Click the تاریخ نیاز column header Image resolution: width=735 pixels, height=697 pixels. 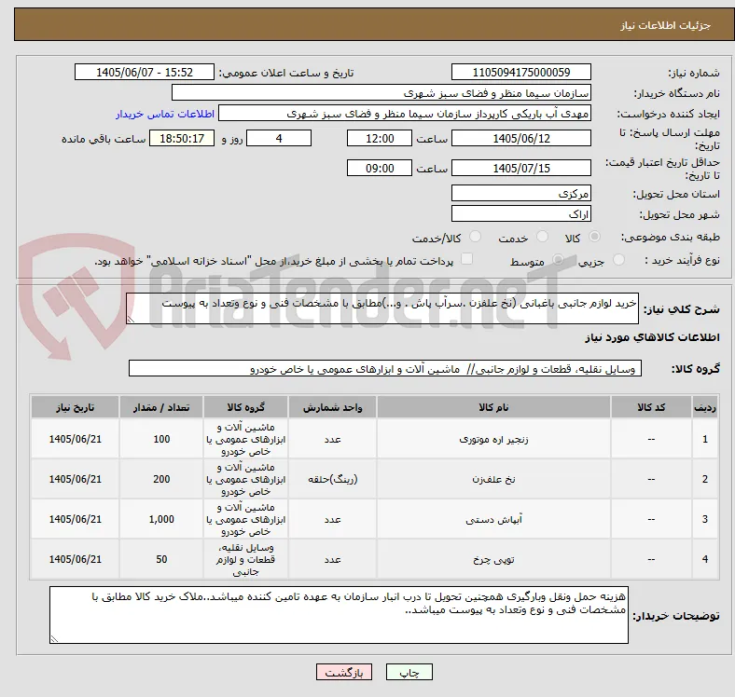pos(75,407)
